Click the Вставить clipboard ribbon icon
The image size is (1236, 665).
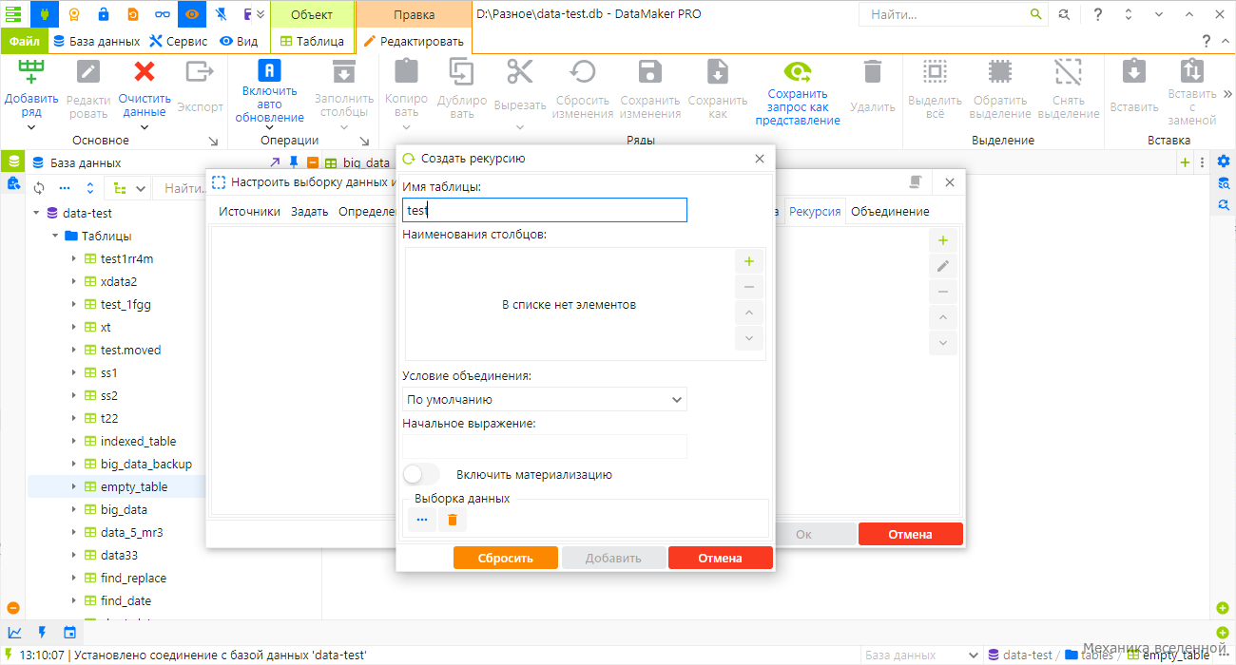pyautogui.click(x=1133, y=71)
